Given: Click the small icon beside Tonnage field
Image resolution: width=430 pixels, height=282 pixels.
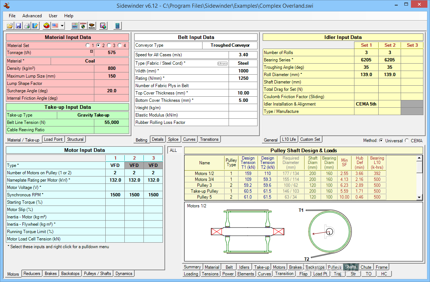Looking at the screenshot, I should (92, 51).
